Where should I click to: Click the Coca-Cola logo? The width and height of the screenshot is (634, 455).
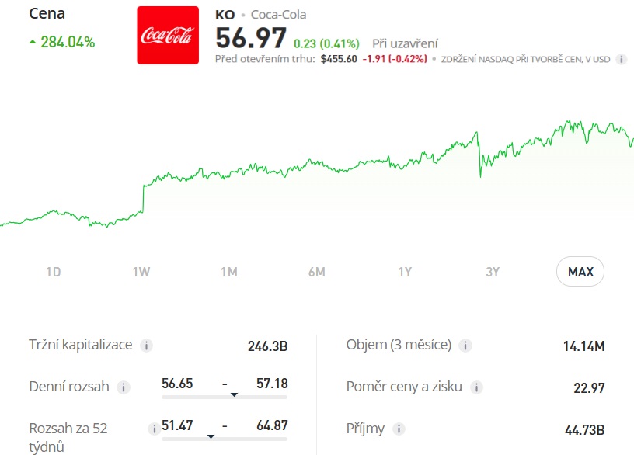coord(166,35)
